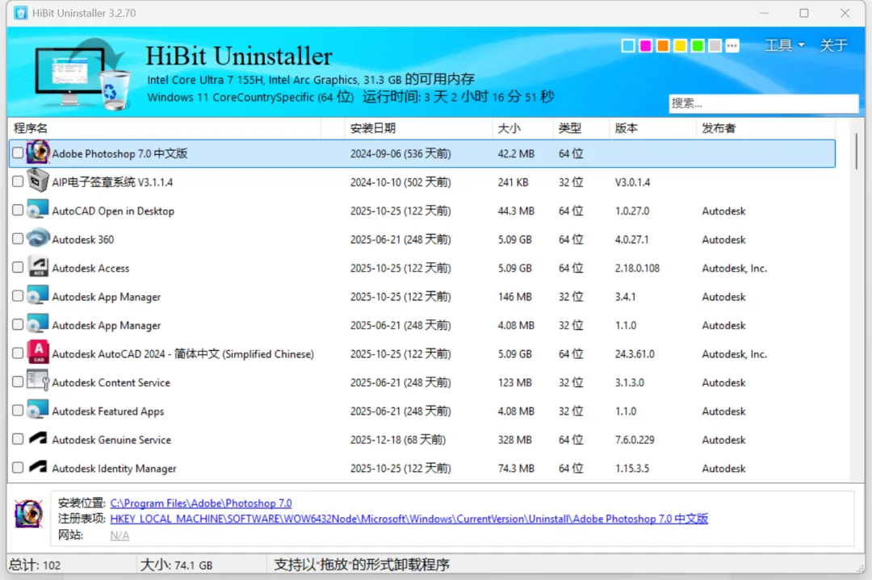Select the Autodesk Access checkbox

tap(18, 267)
